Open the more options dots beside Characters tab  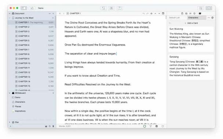click(209, 18)
